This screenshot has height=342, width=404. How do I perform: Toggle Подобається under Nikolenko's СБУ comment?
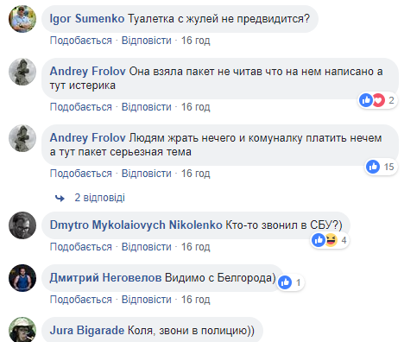(81, 247)
